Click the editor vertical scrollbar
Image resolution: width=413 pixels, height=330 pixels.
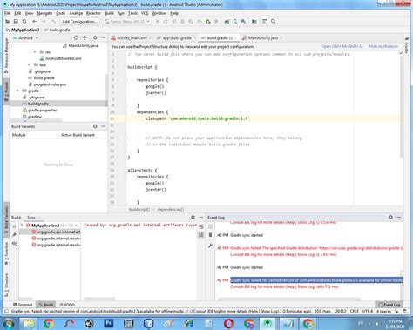click(402, 106)
